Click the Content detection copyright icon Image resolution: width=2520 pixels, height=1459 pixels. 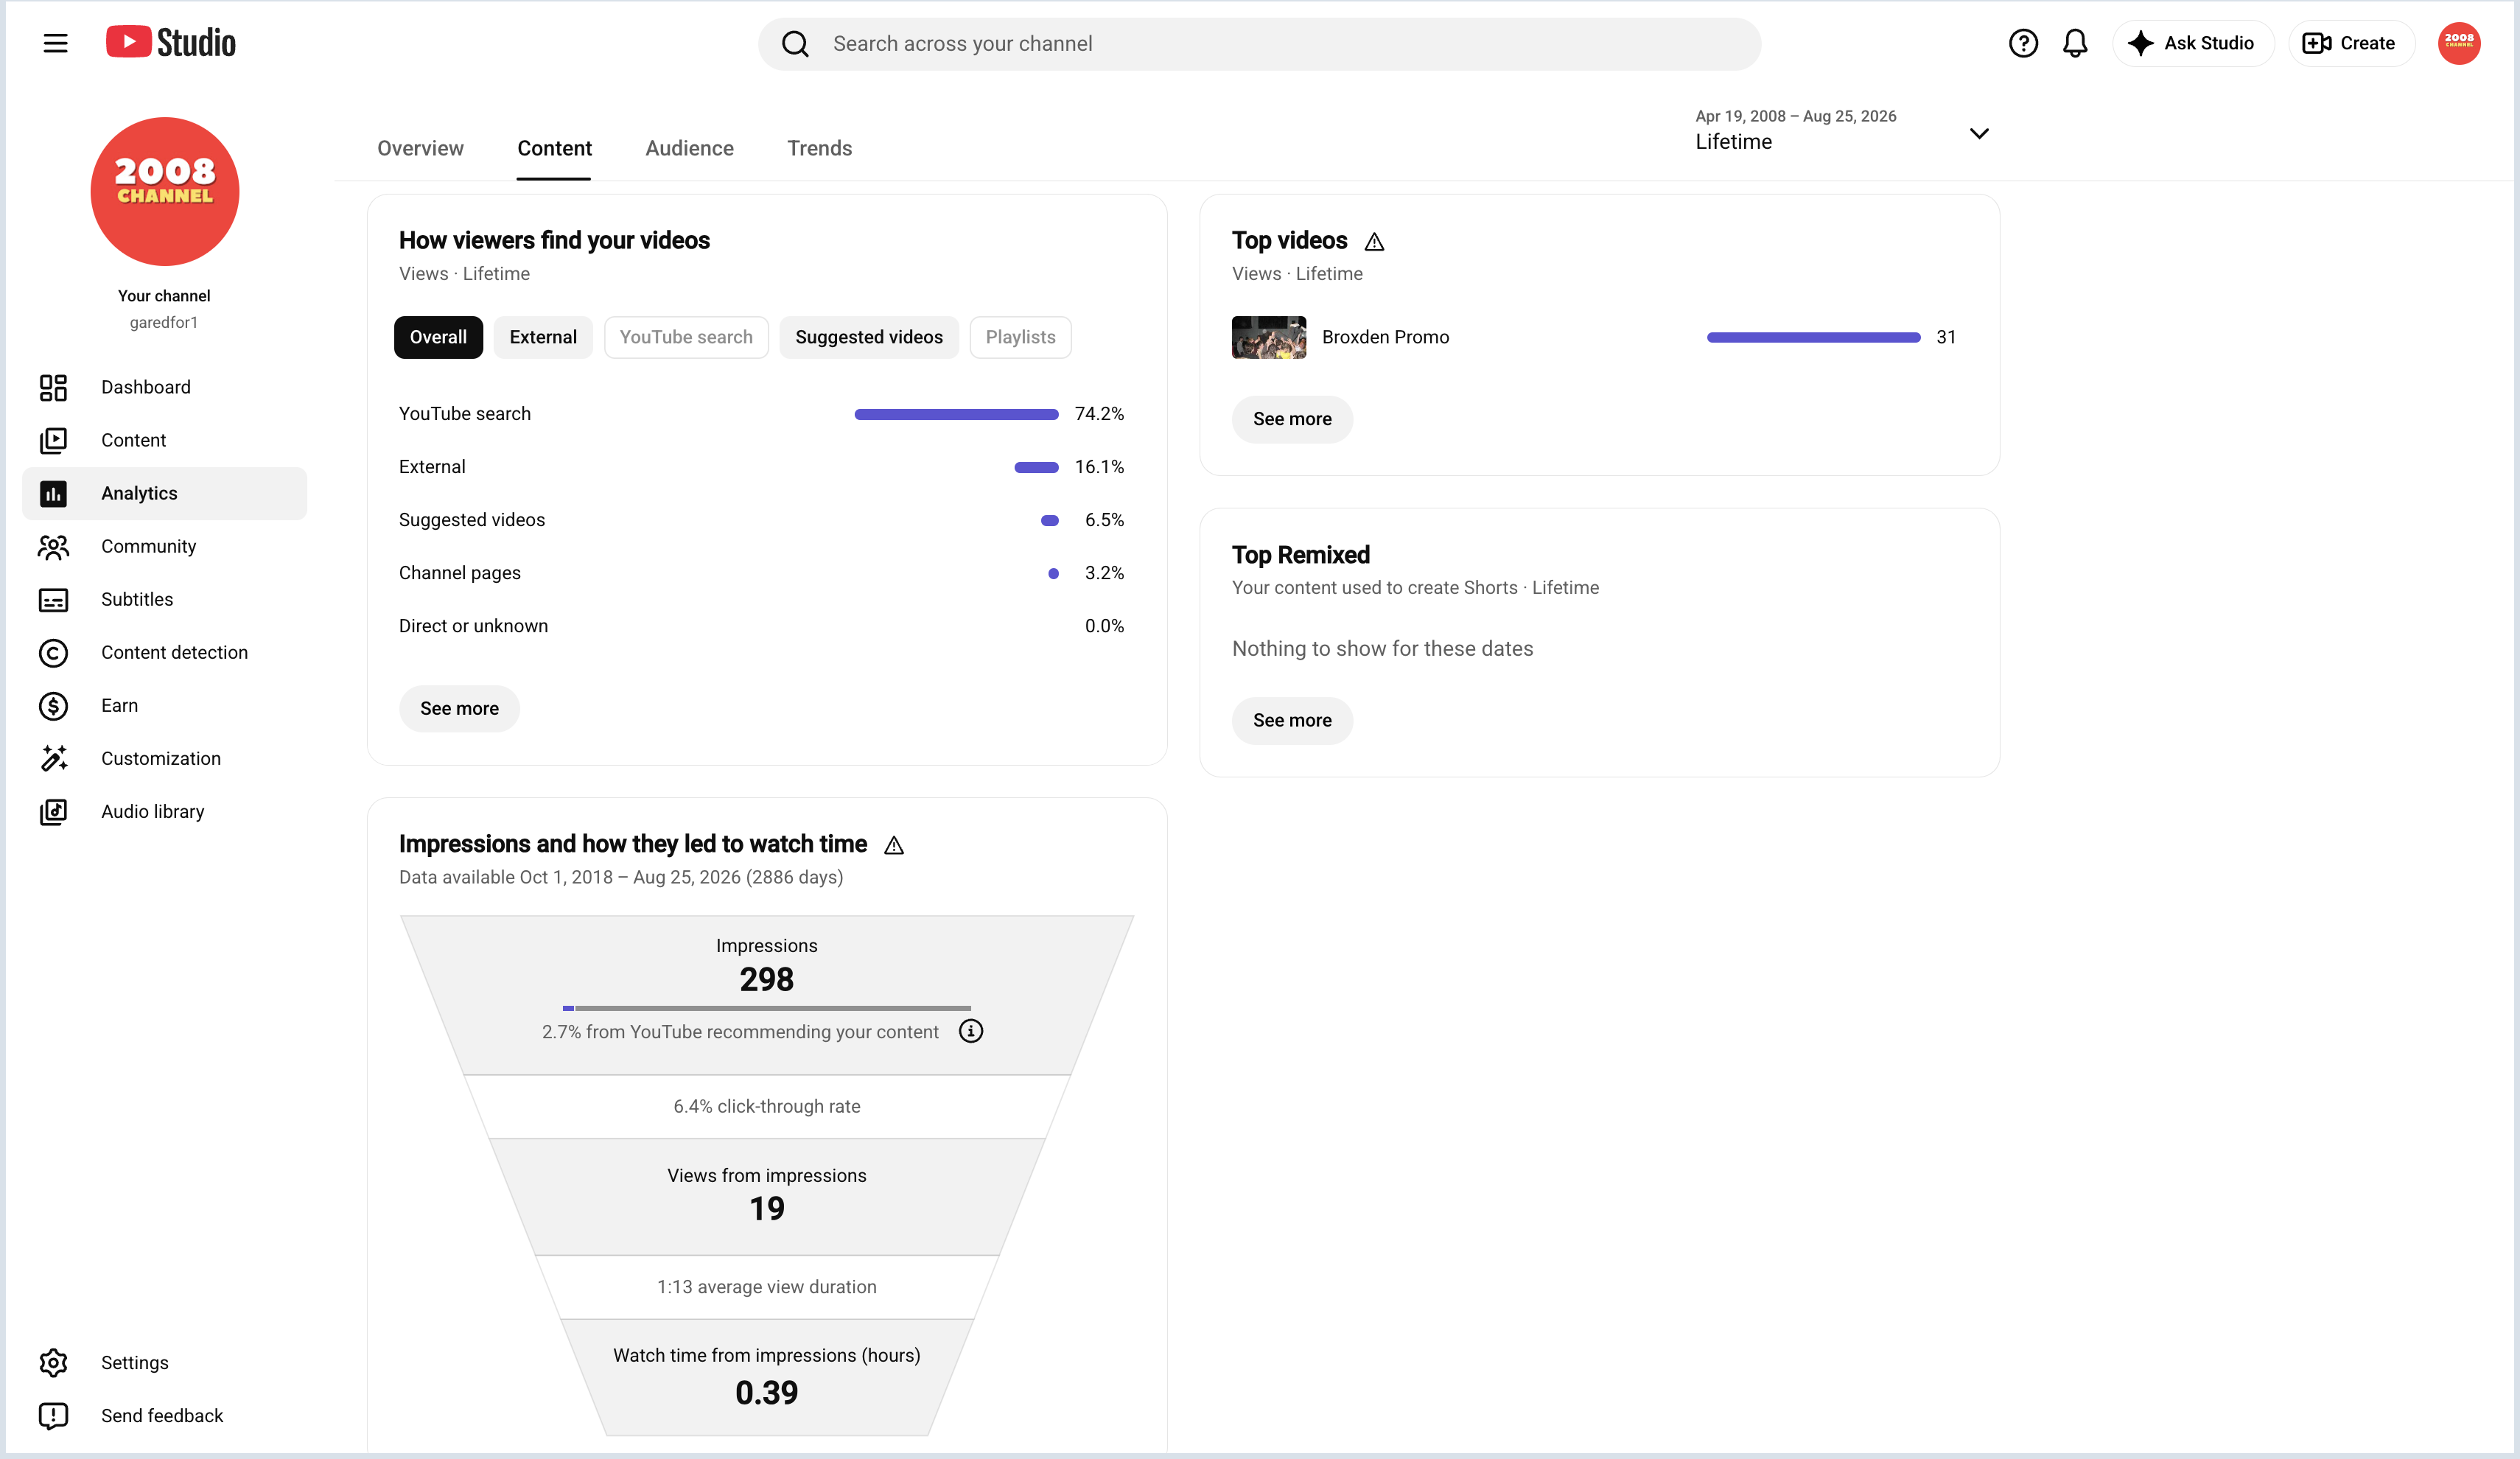coord(53,652)
